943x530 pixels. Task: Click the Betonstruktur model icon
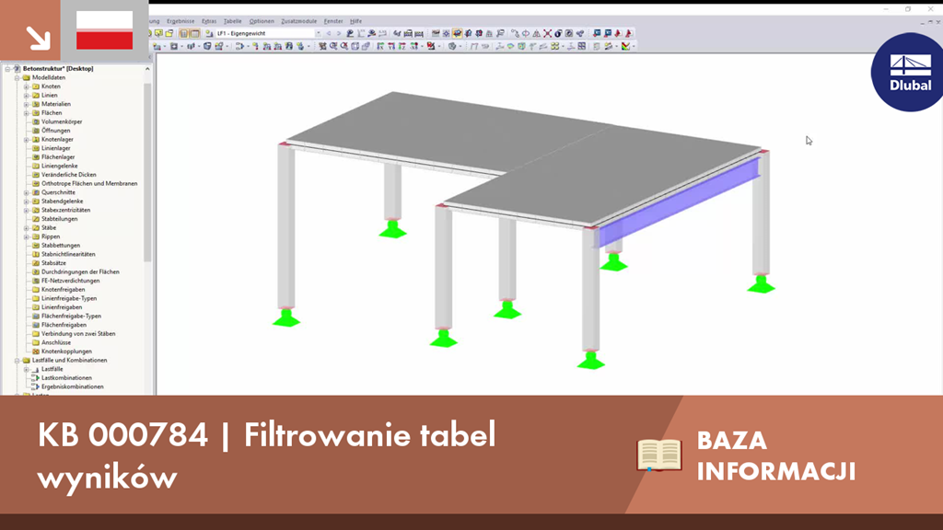tap(17, 68)
